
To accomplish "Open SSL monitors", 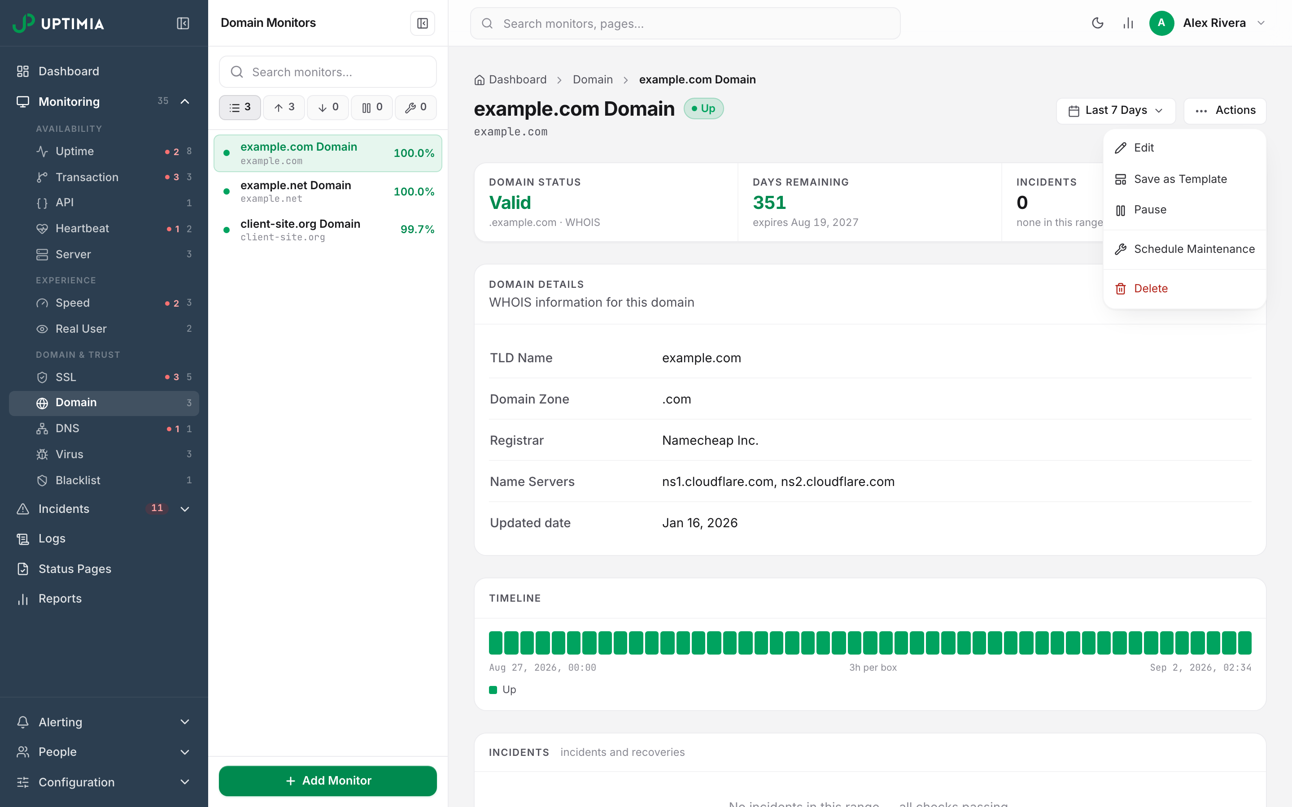I will (104, 377).
